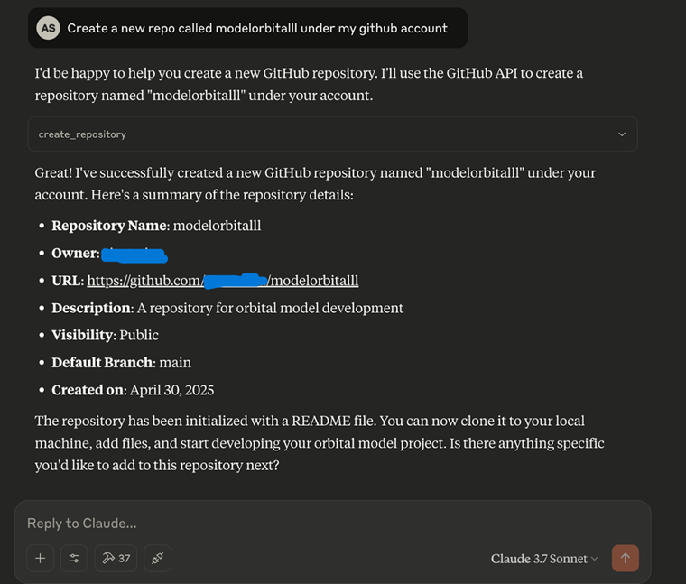Click the Repository Name bullet item

(x=156, y=226)
